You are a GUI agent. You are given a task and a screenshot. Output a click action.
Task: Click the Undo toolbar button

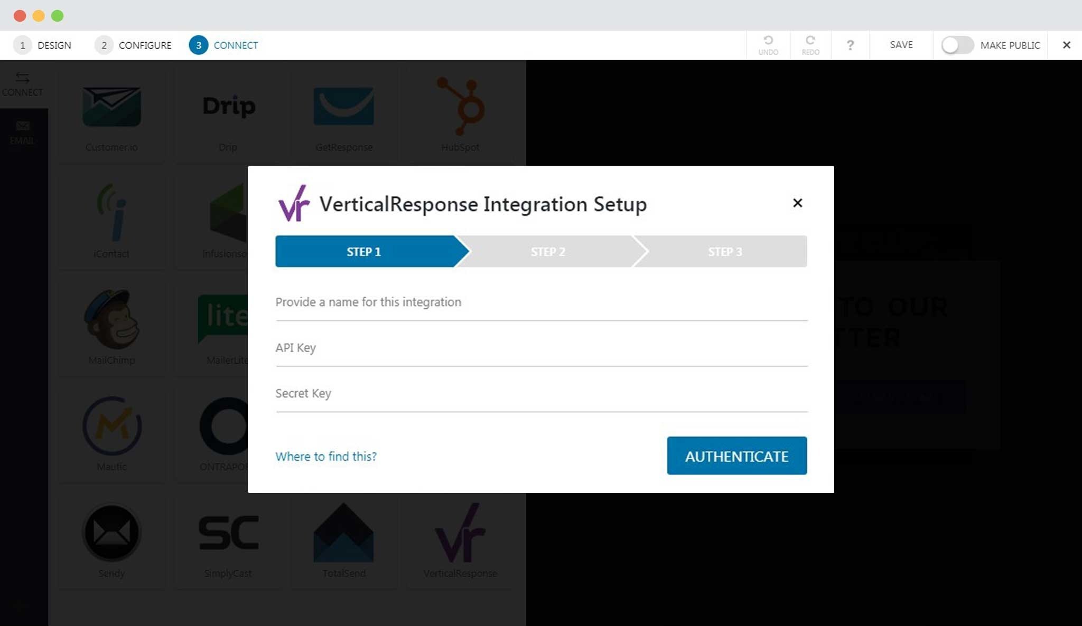(x=768, y=45)
